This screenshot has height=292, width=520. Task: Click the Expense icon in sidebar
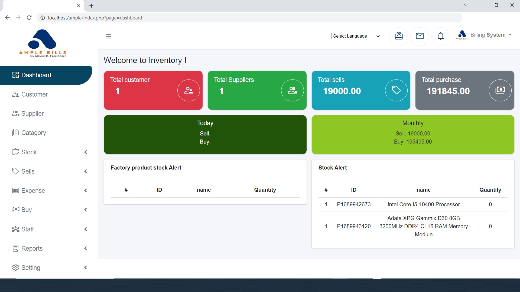[16, 190]
